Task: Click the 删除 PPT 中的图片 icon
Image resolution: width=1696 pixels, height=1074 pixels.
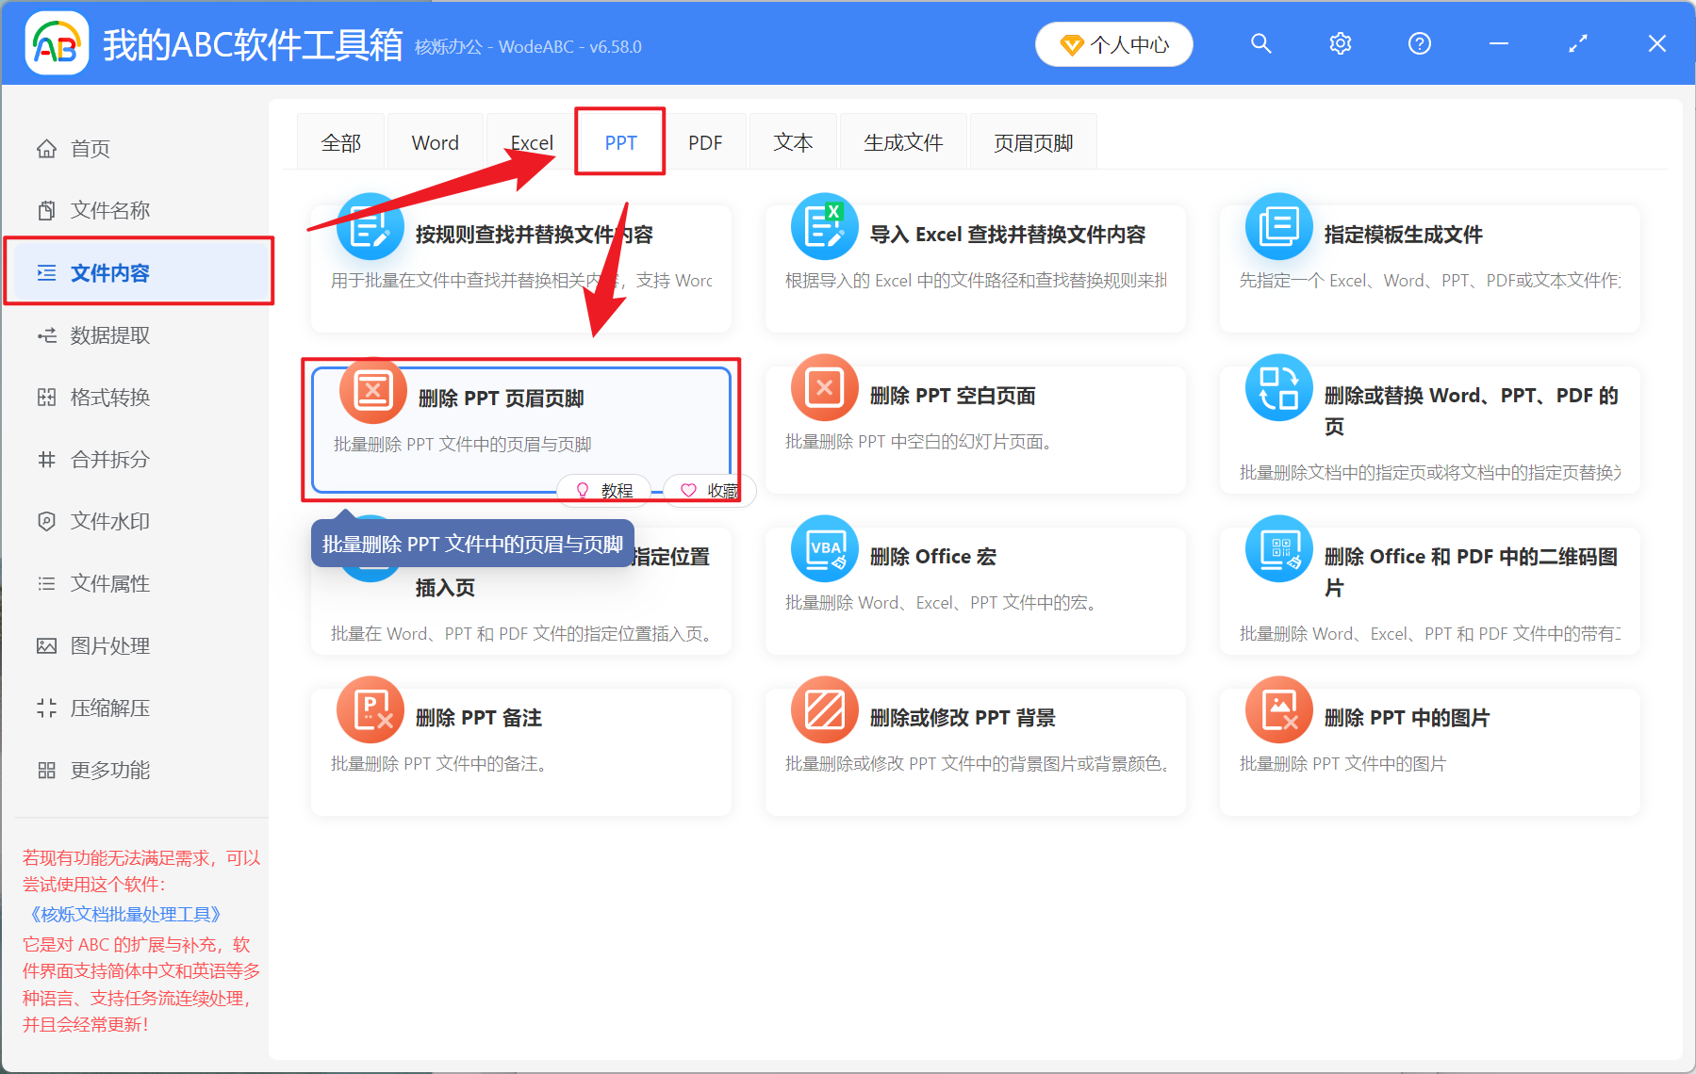Action: (1279, 710)
